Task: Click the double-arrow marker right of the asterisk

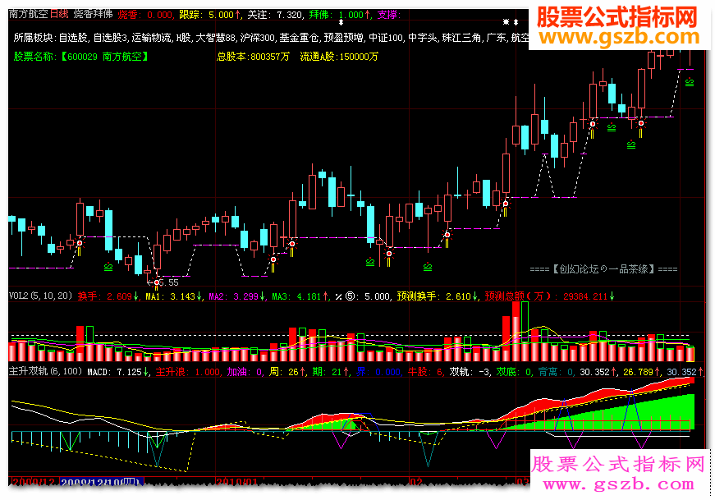Action: (x=516, y=21)
